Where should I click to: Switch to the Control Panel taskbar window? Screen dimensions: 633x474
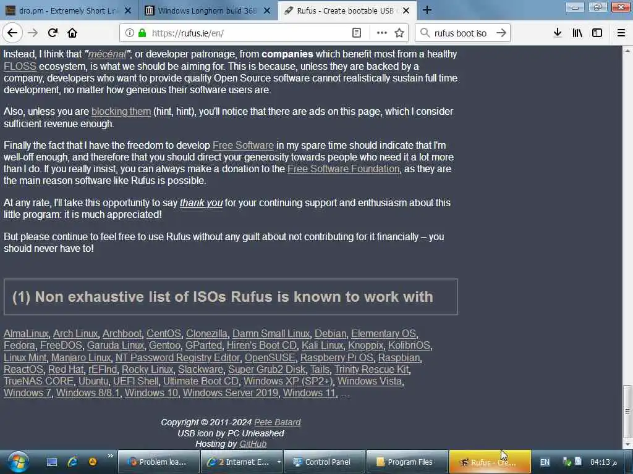point(324,462)
